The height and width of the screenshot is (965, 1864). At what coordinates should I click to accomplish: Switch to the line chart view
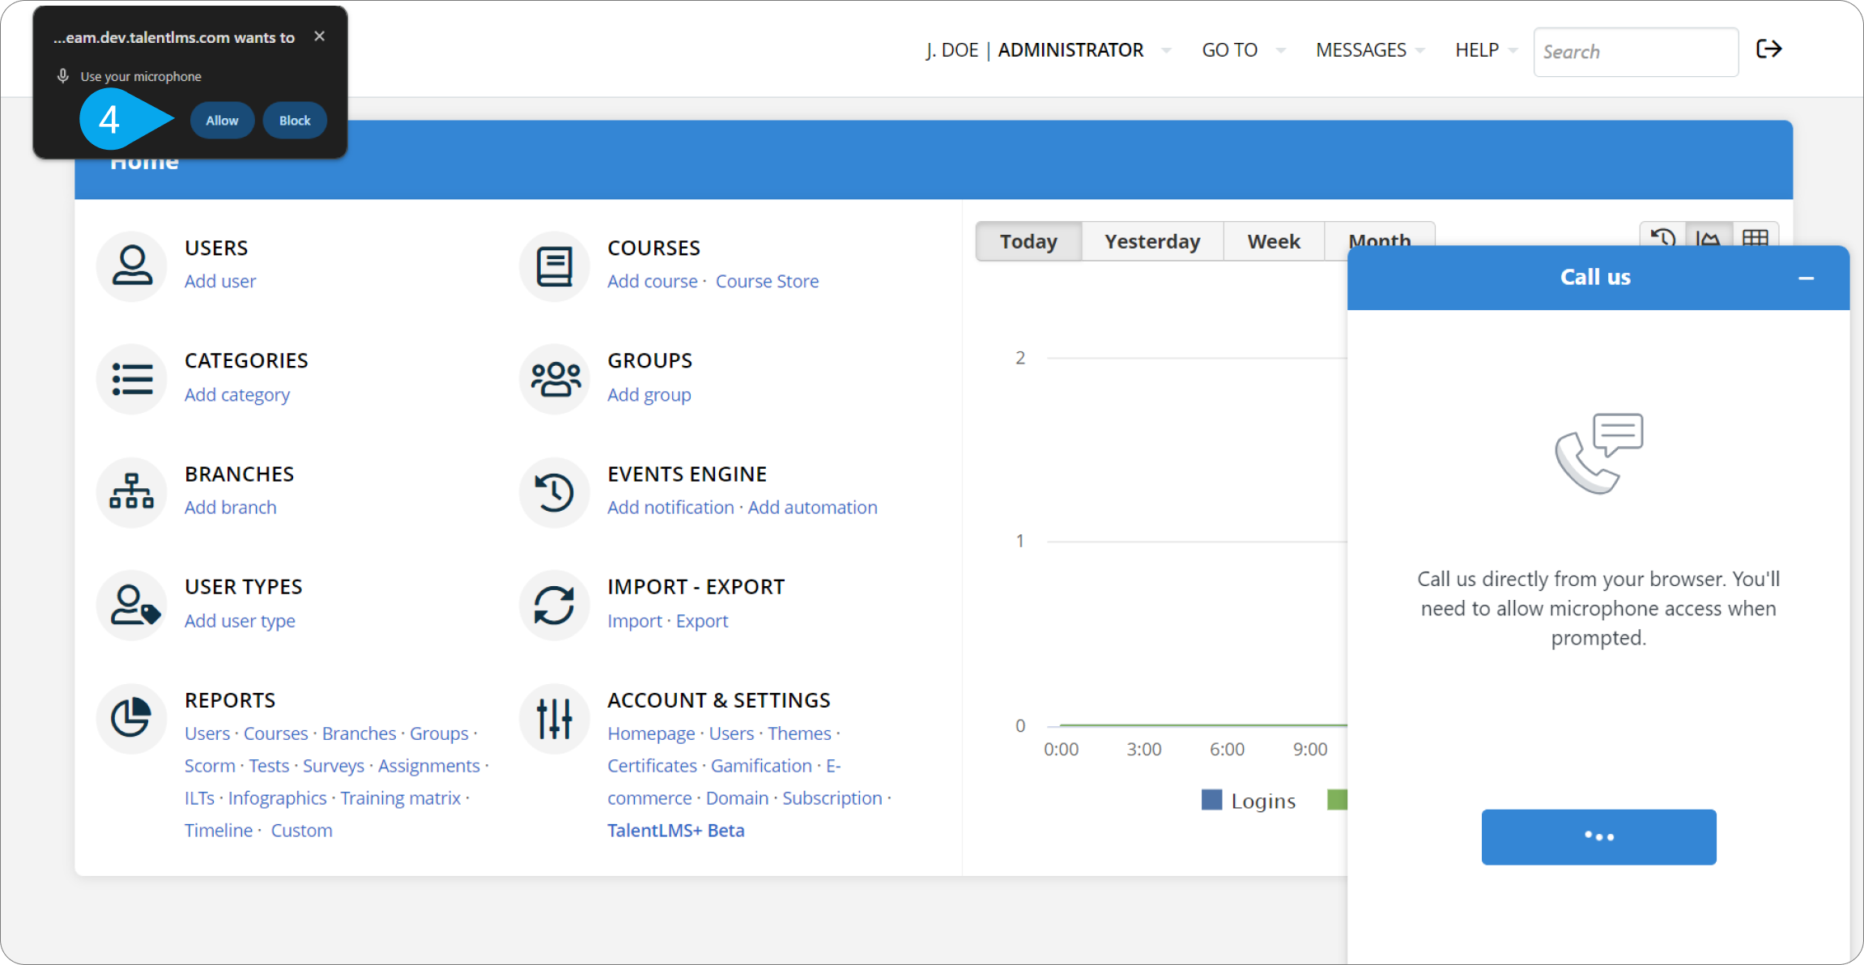click(x=1709, y=238)
